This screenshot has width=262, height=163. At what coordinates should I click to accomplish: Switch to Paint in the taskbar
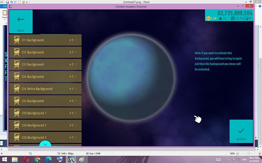[x=82, y=160]
